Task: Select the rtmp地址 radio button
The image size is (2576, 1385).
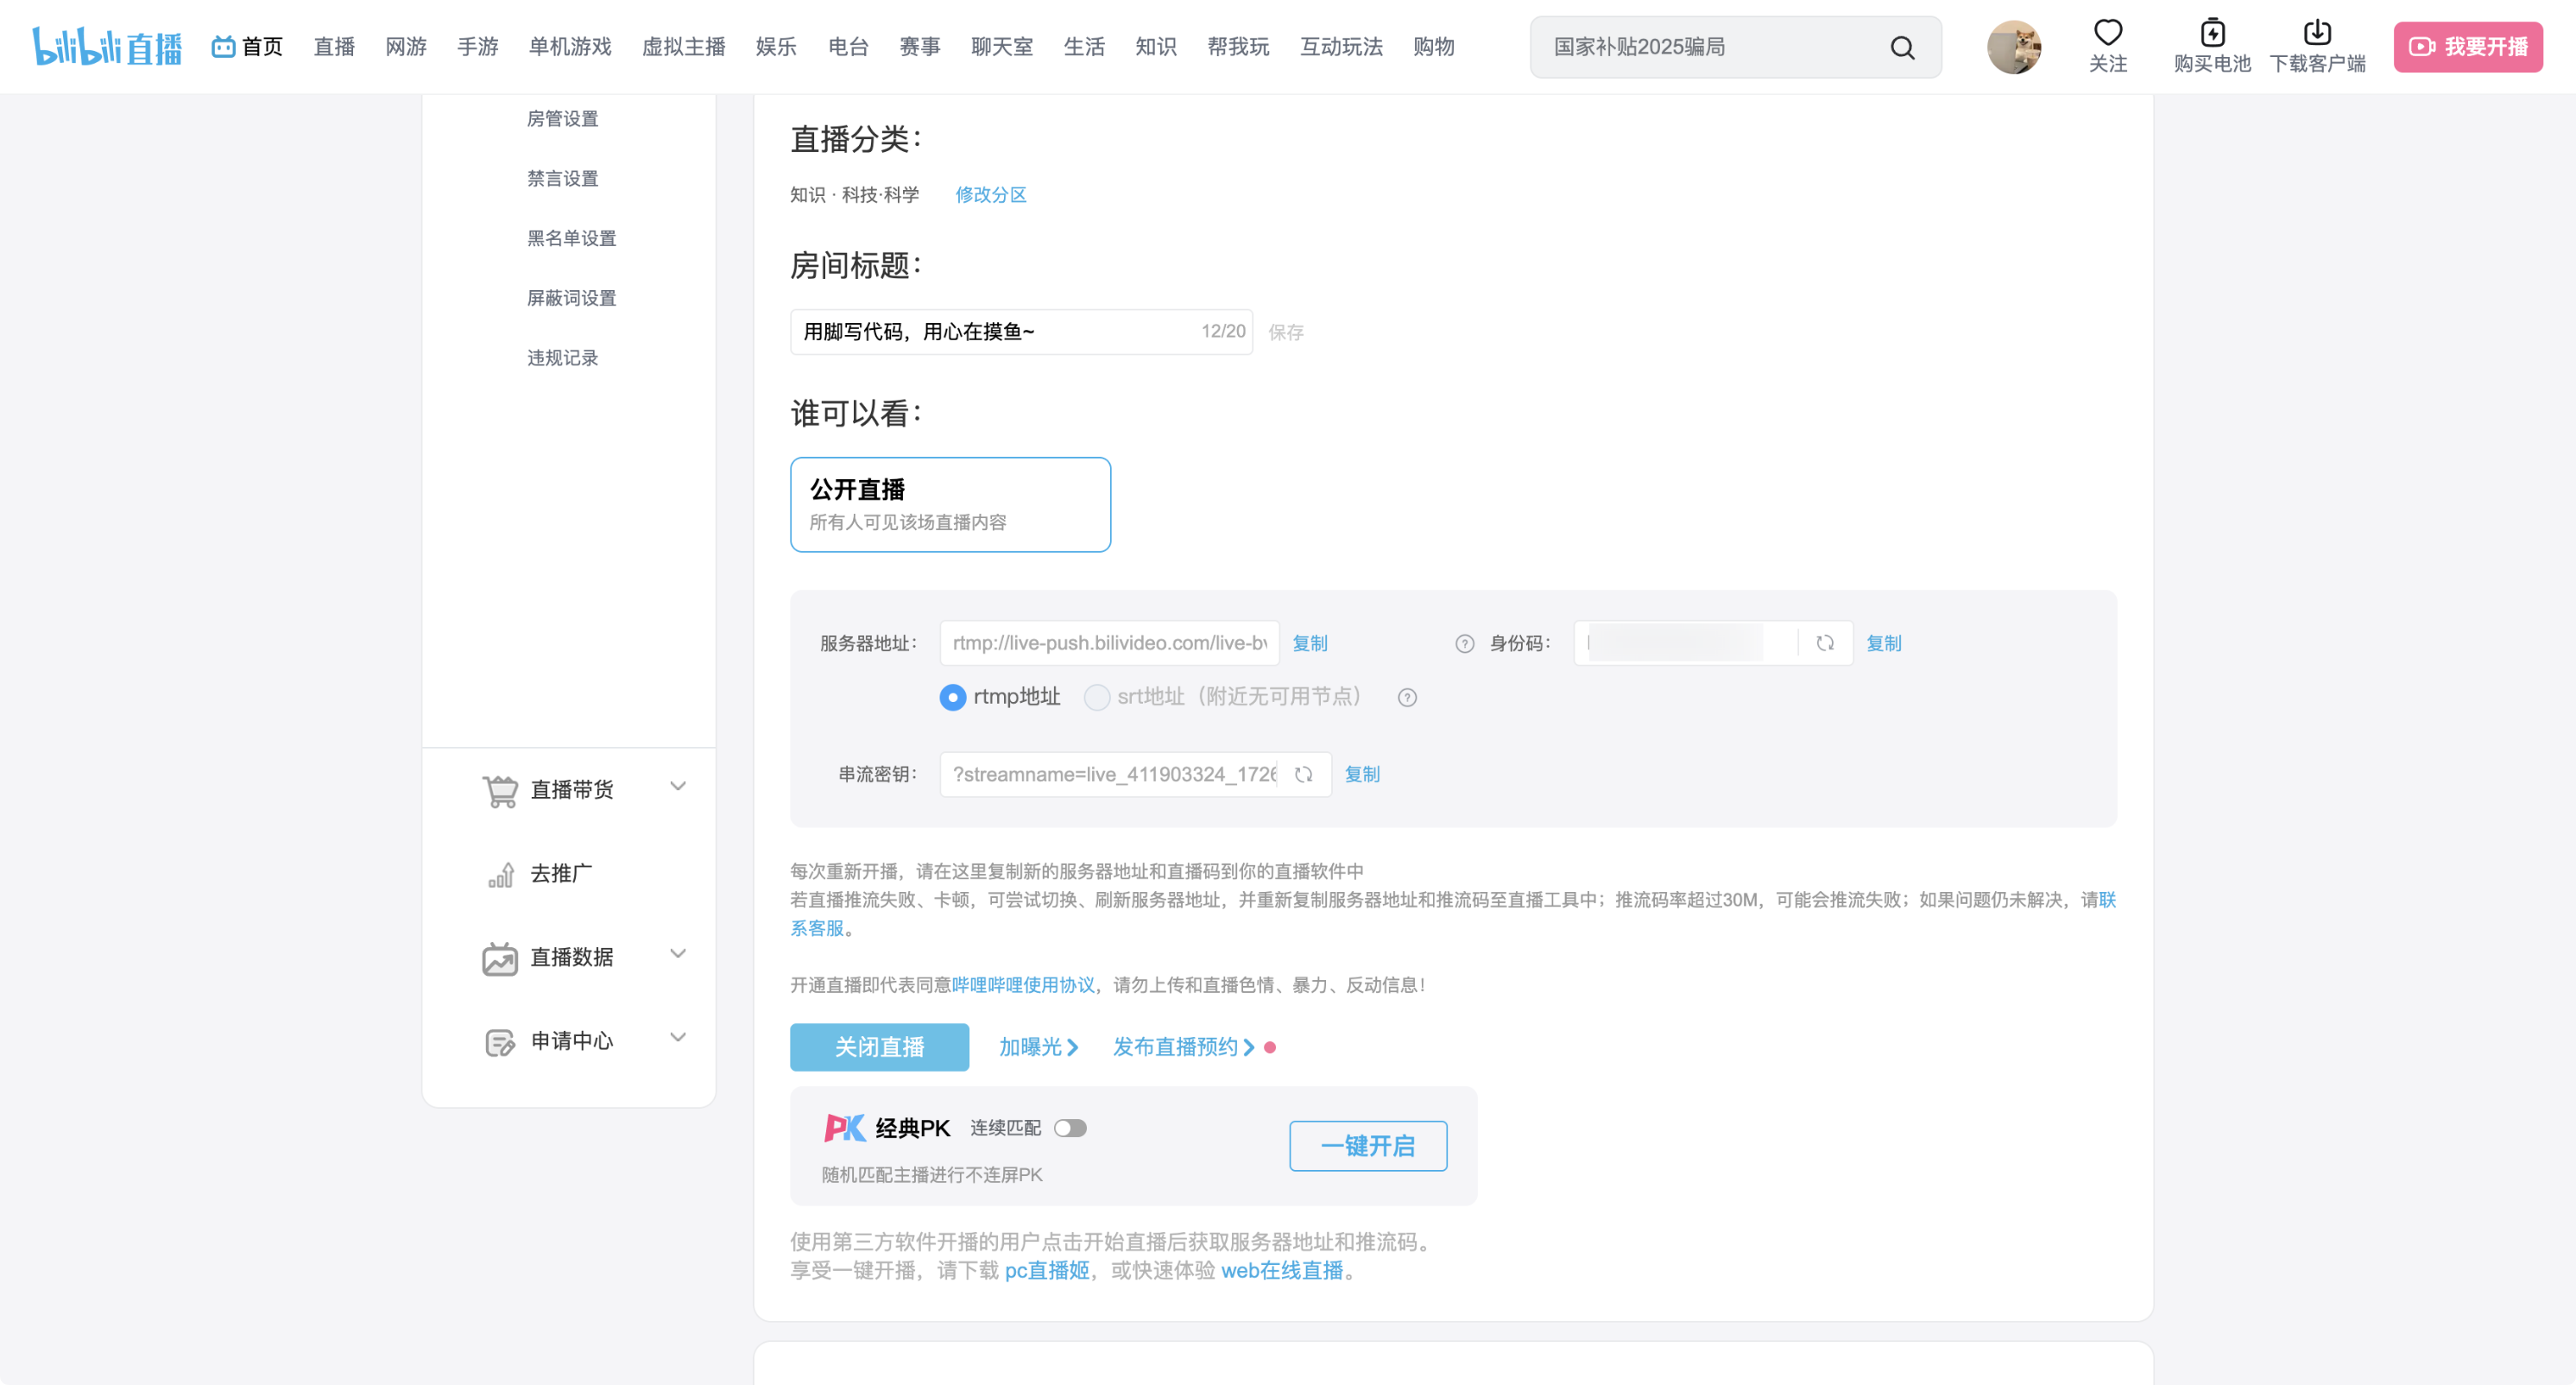Action: (953, 697)
